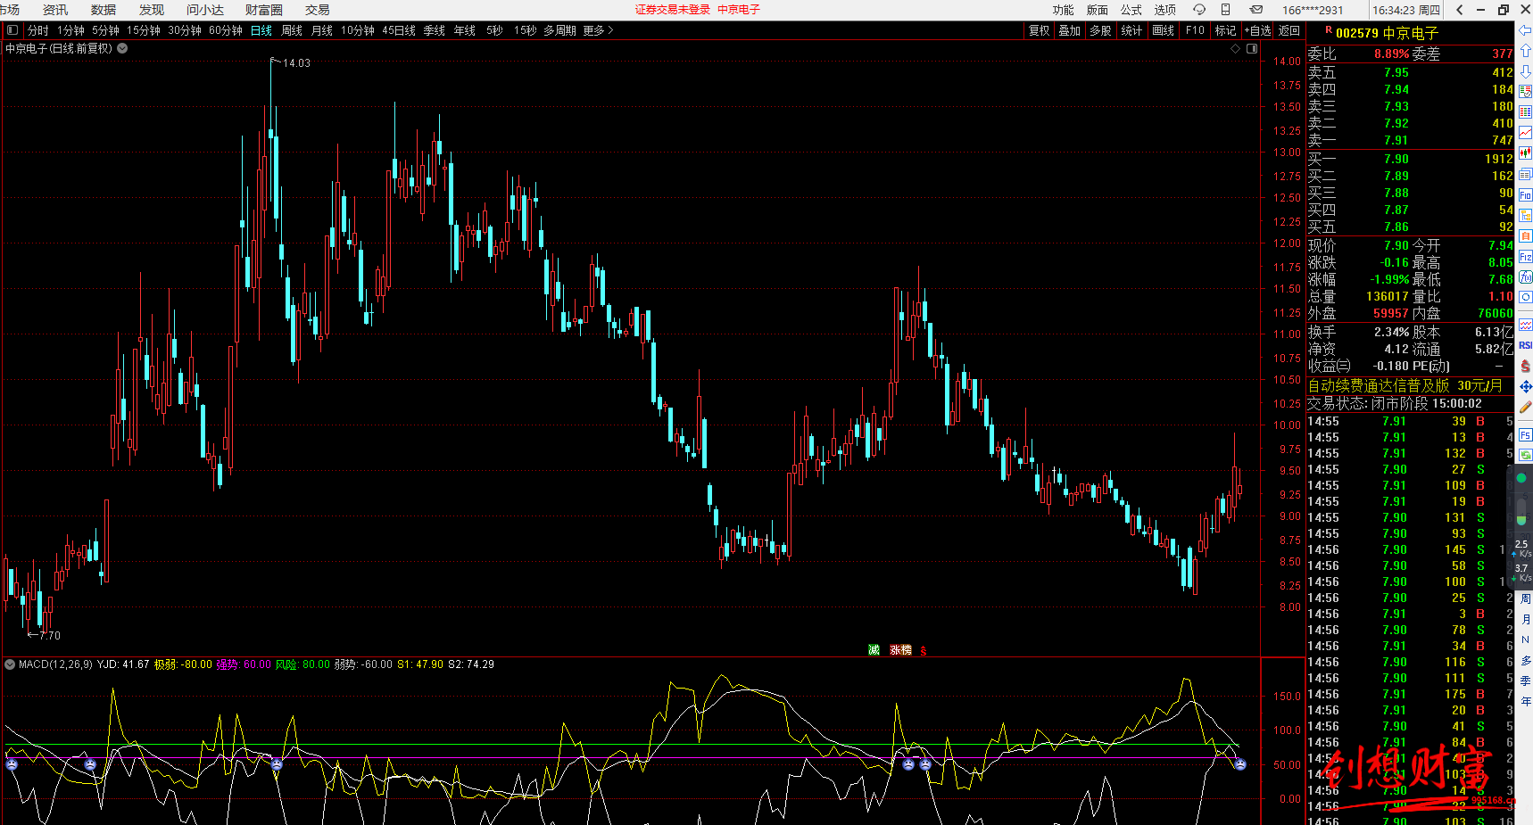Open the colored grid table sidebar icon
This screenshot has height=825, width=1533.
[x=1525, y=111]
